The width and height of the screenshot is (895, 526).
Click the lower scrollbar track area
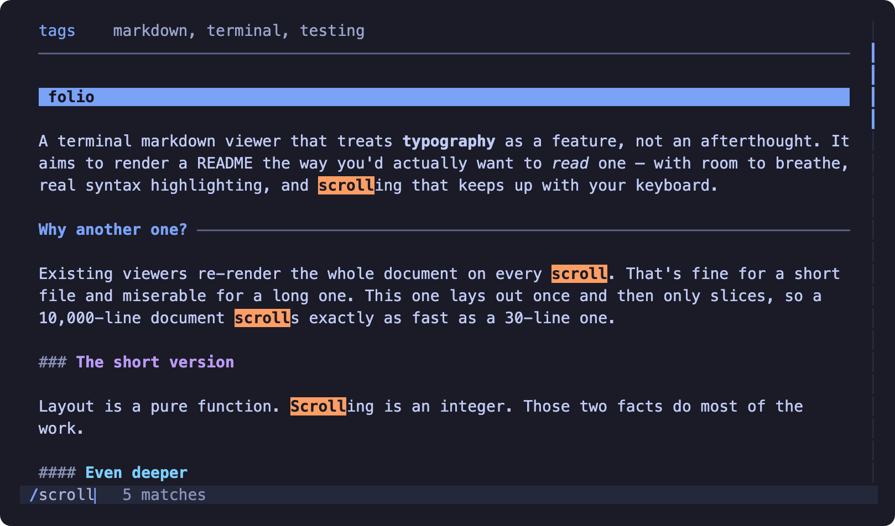pyautogui.click(x=873, y=307)
